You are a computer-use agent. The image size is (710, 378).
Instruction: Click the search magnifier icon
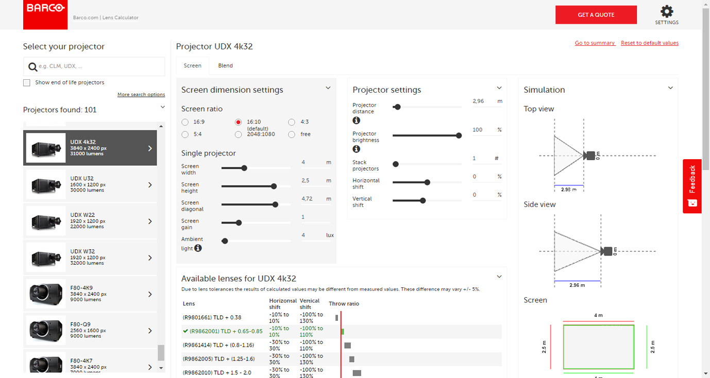coord(32,67)
